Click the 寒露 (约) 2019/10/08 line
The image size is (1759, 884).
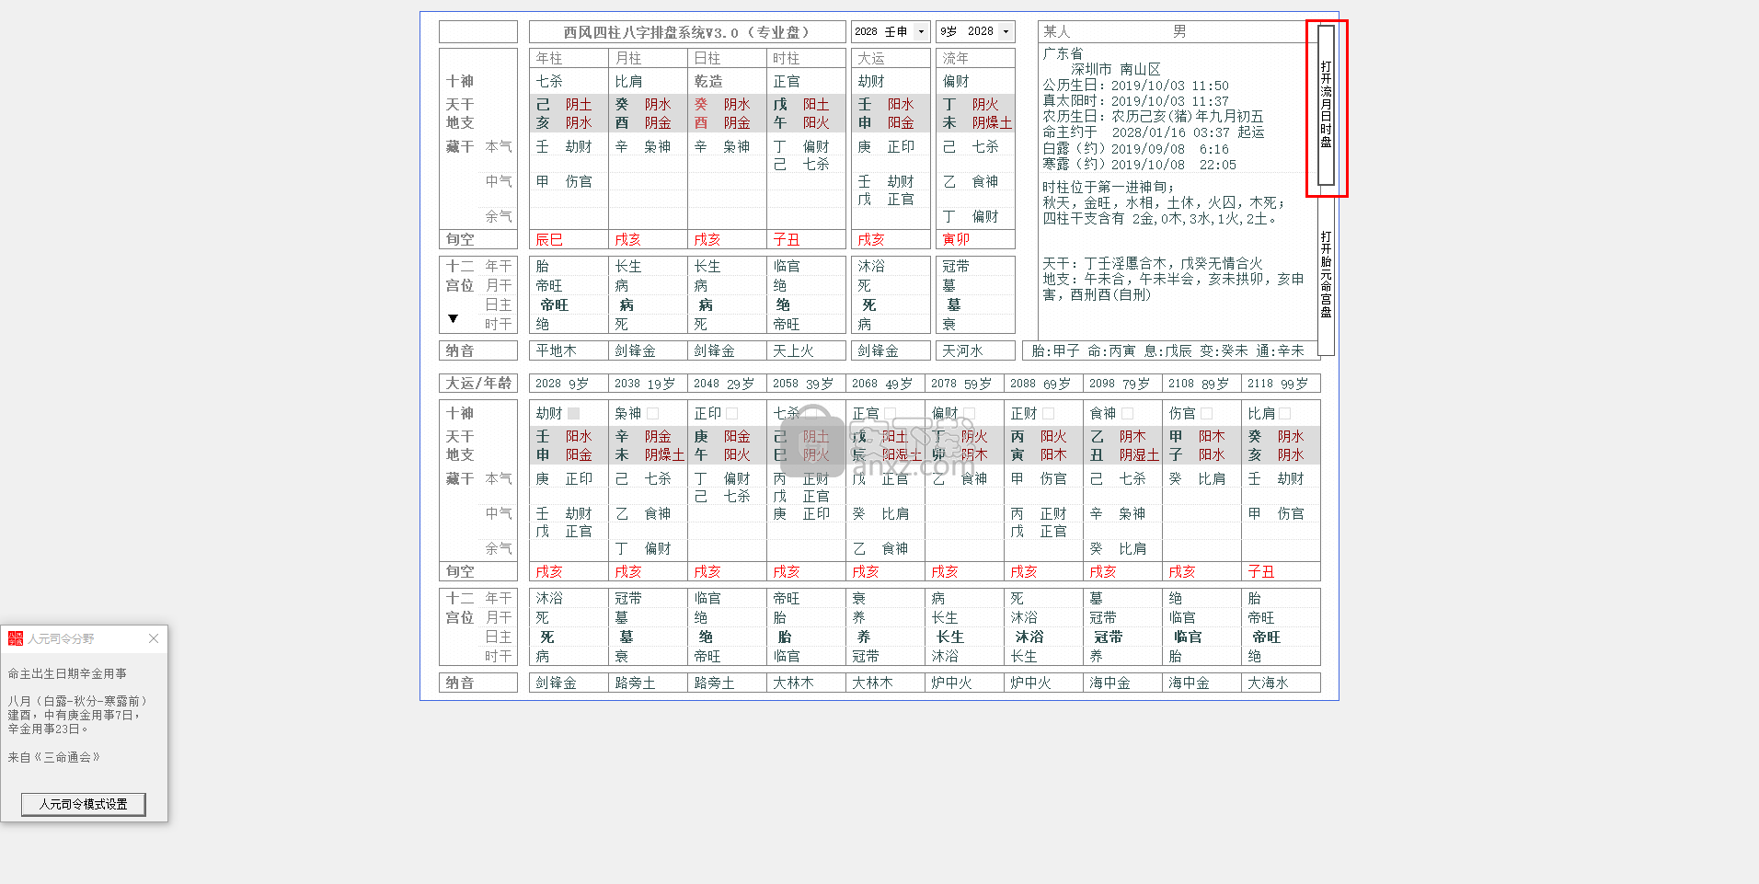click(x=1139, y=165)
